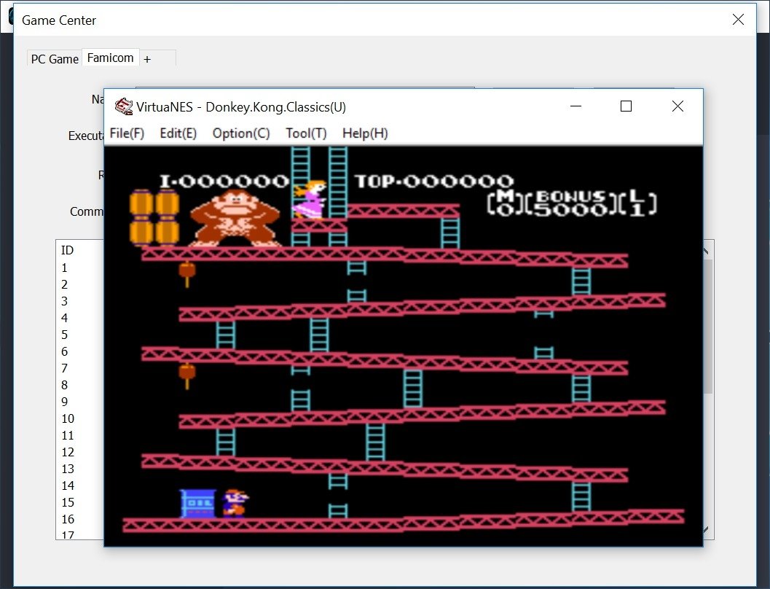Add a new tab with the plus button

[147, 59]
